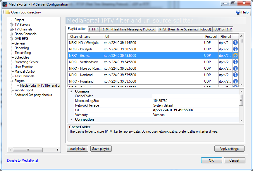Image resolution: width=253 pixels, height=171 pixels.
Task: Click Open Log directory in the toolbar
Action: (26, 12)
